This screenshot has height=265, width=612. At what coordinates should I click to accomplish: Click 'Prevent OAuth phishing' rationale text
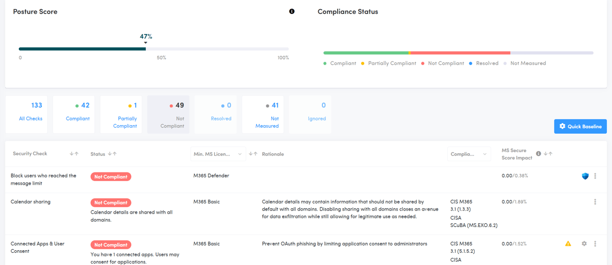click(344, 244)
